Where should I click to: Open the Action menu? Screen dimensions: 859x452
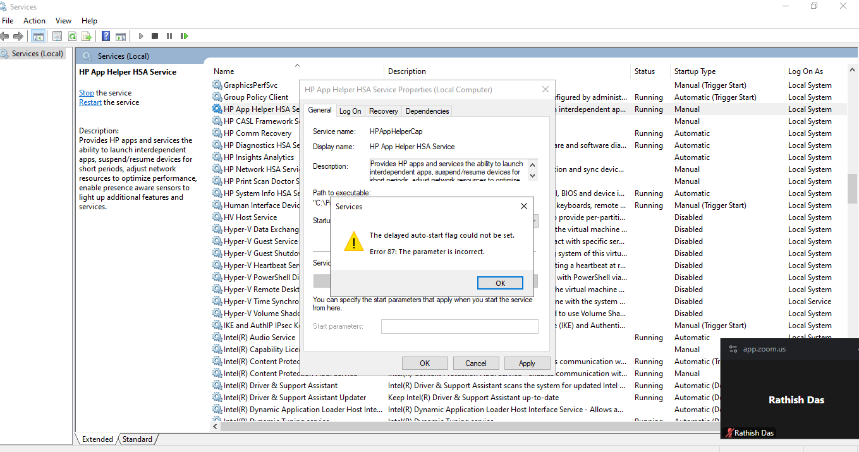(34, 20)
